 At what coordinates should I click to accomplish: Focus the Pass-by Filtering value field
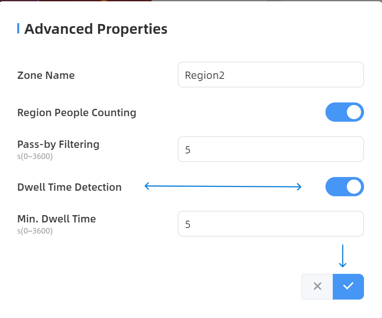coord(271,150)
